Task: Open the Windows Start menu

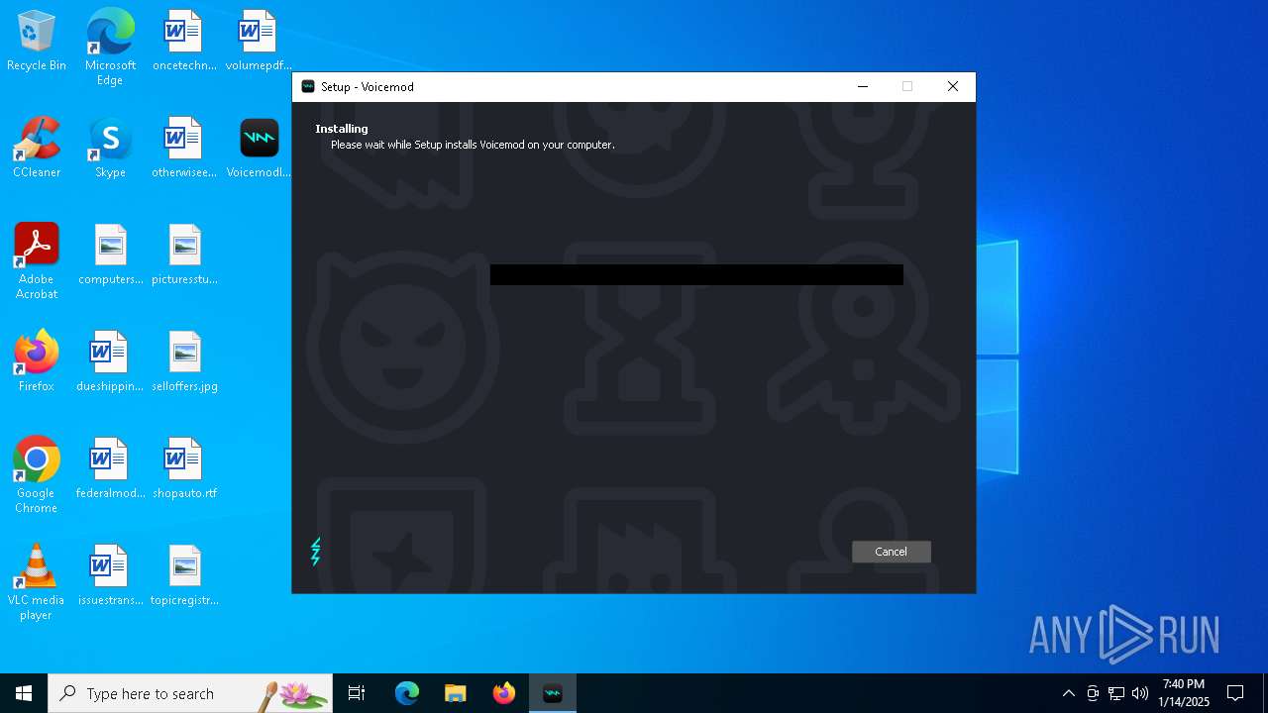Action: click(24, 693)
